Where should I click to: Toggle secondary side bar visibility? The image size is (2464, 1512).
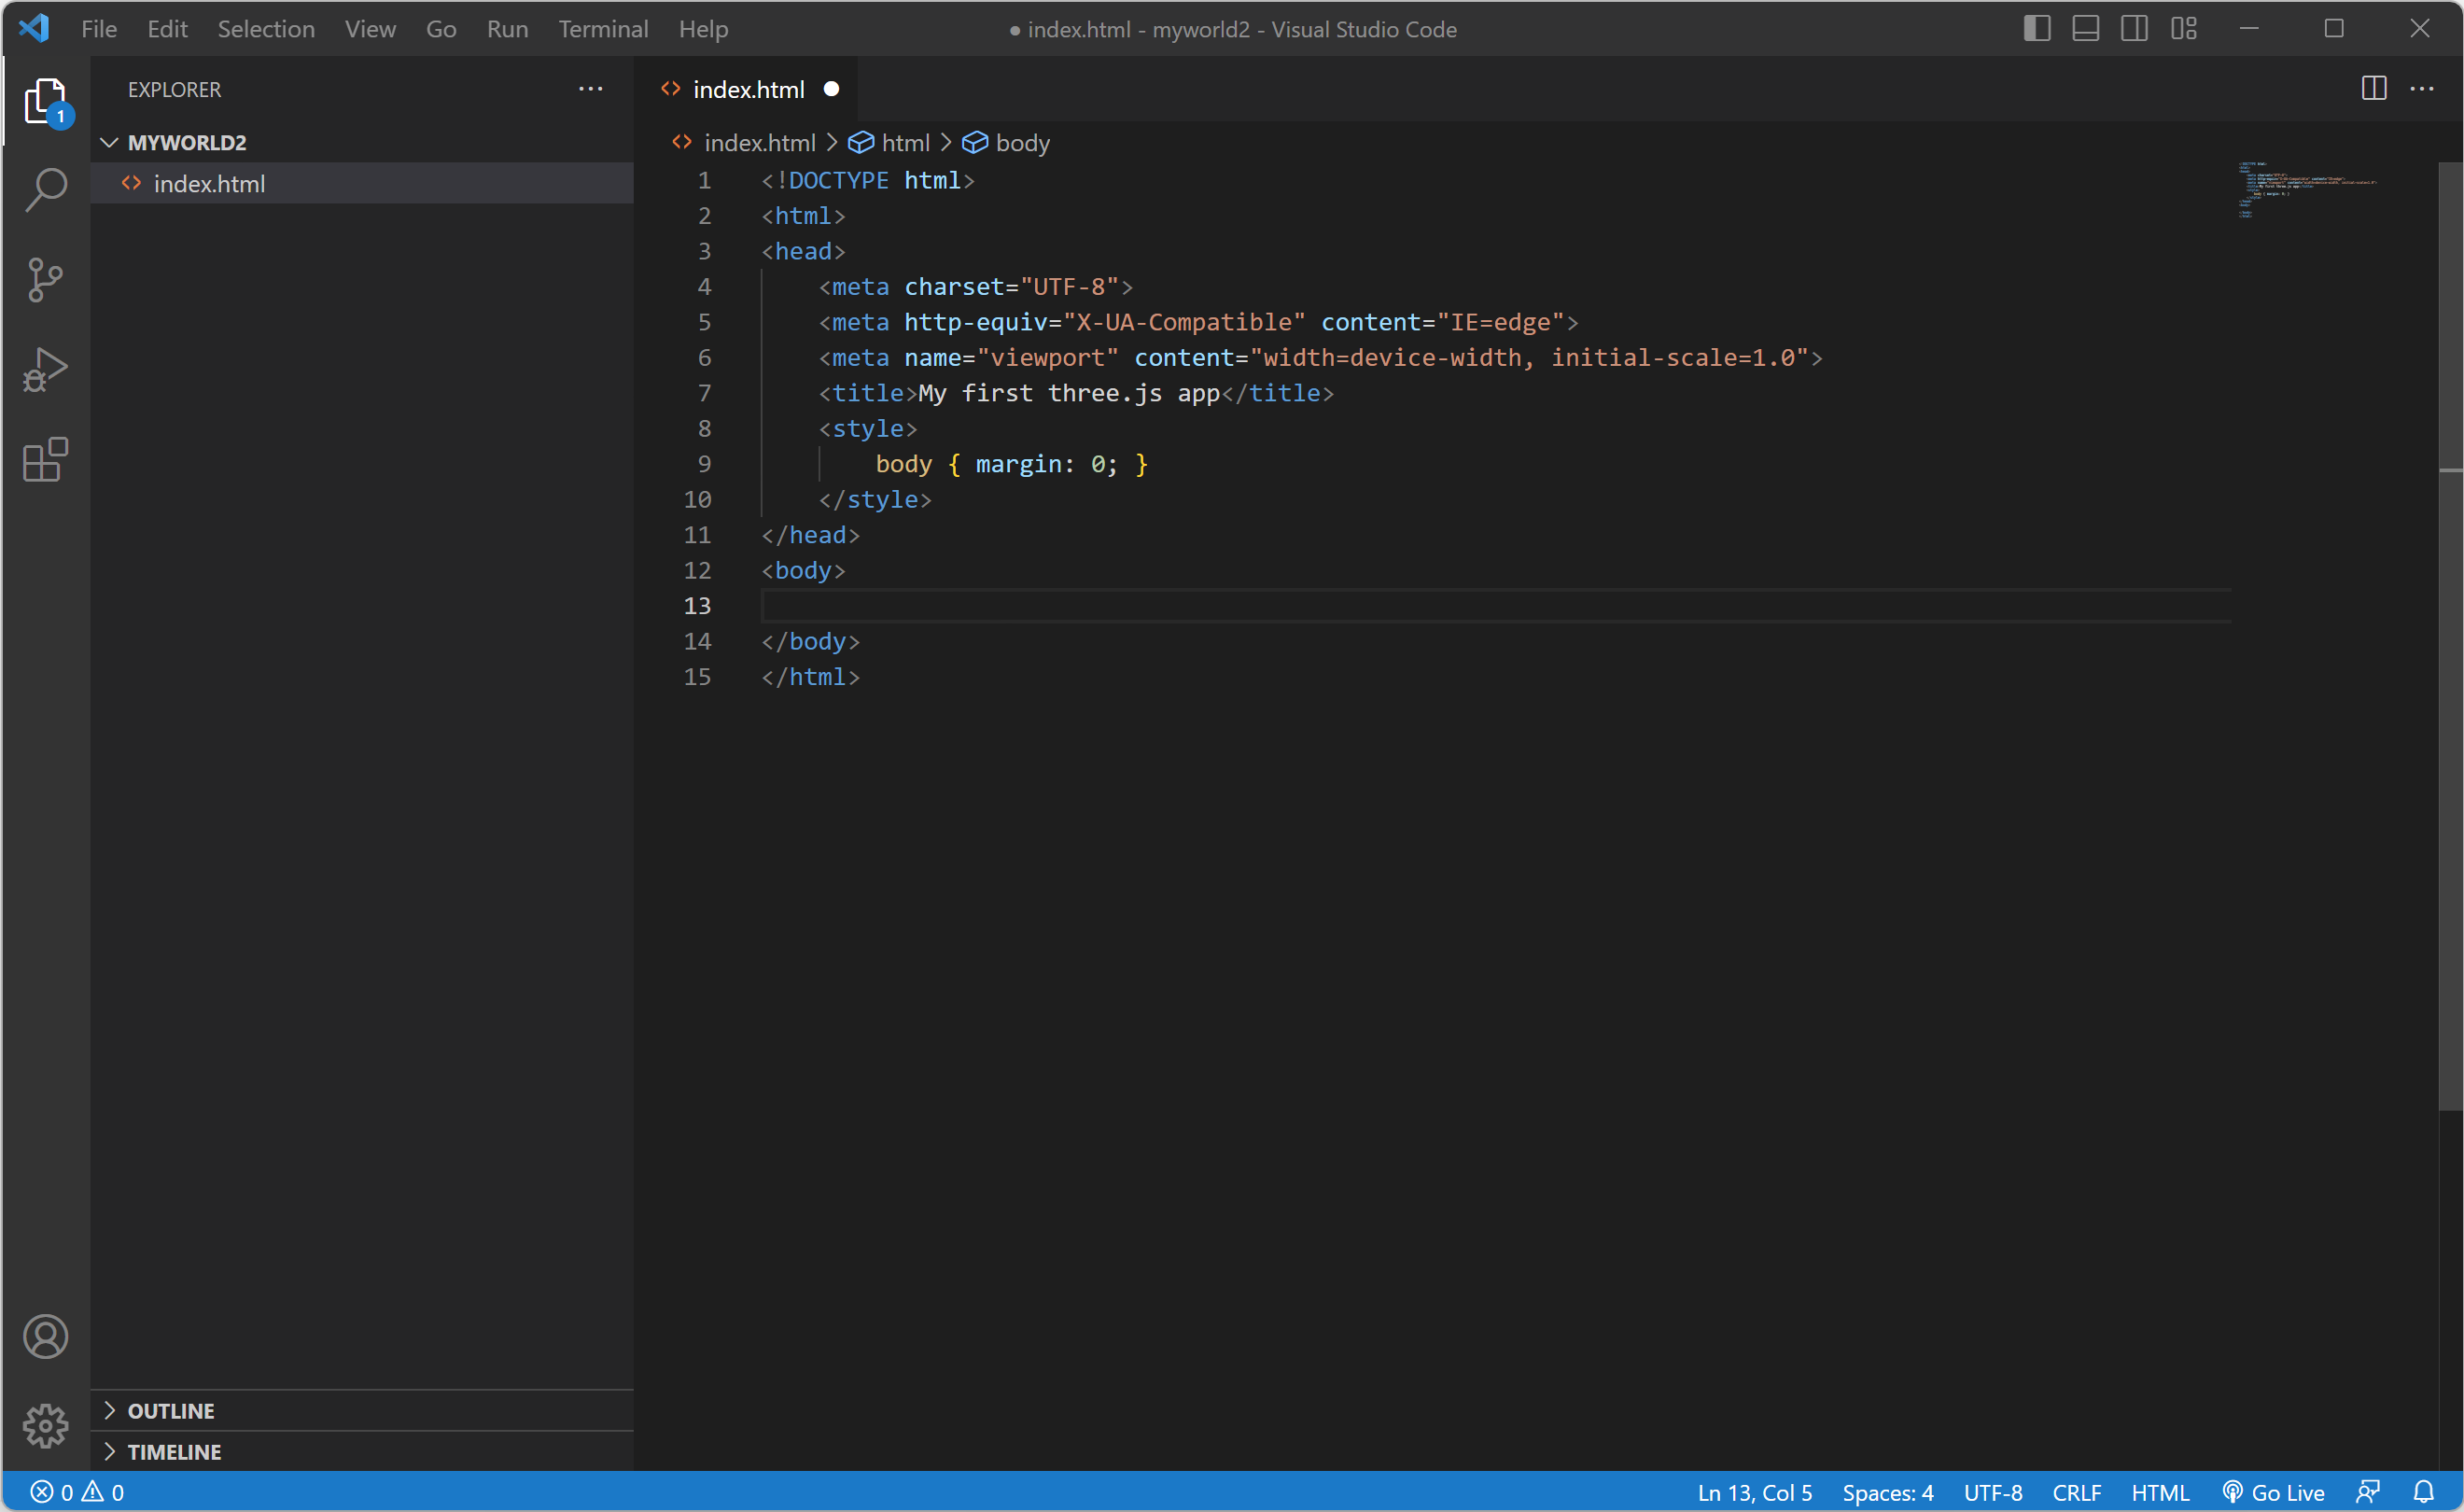click(x=2134, y=29)
